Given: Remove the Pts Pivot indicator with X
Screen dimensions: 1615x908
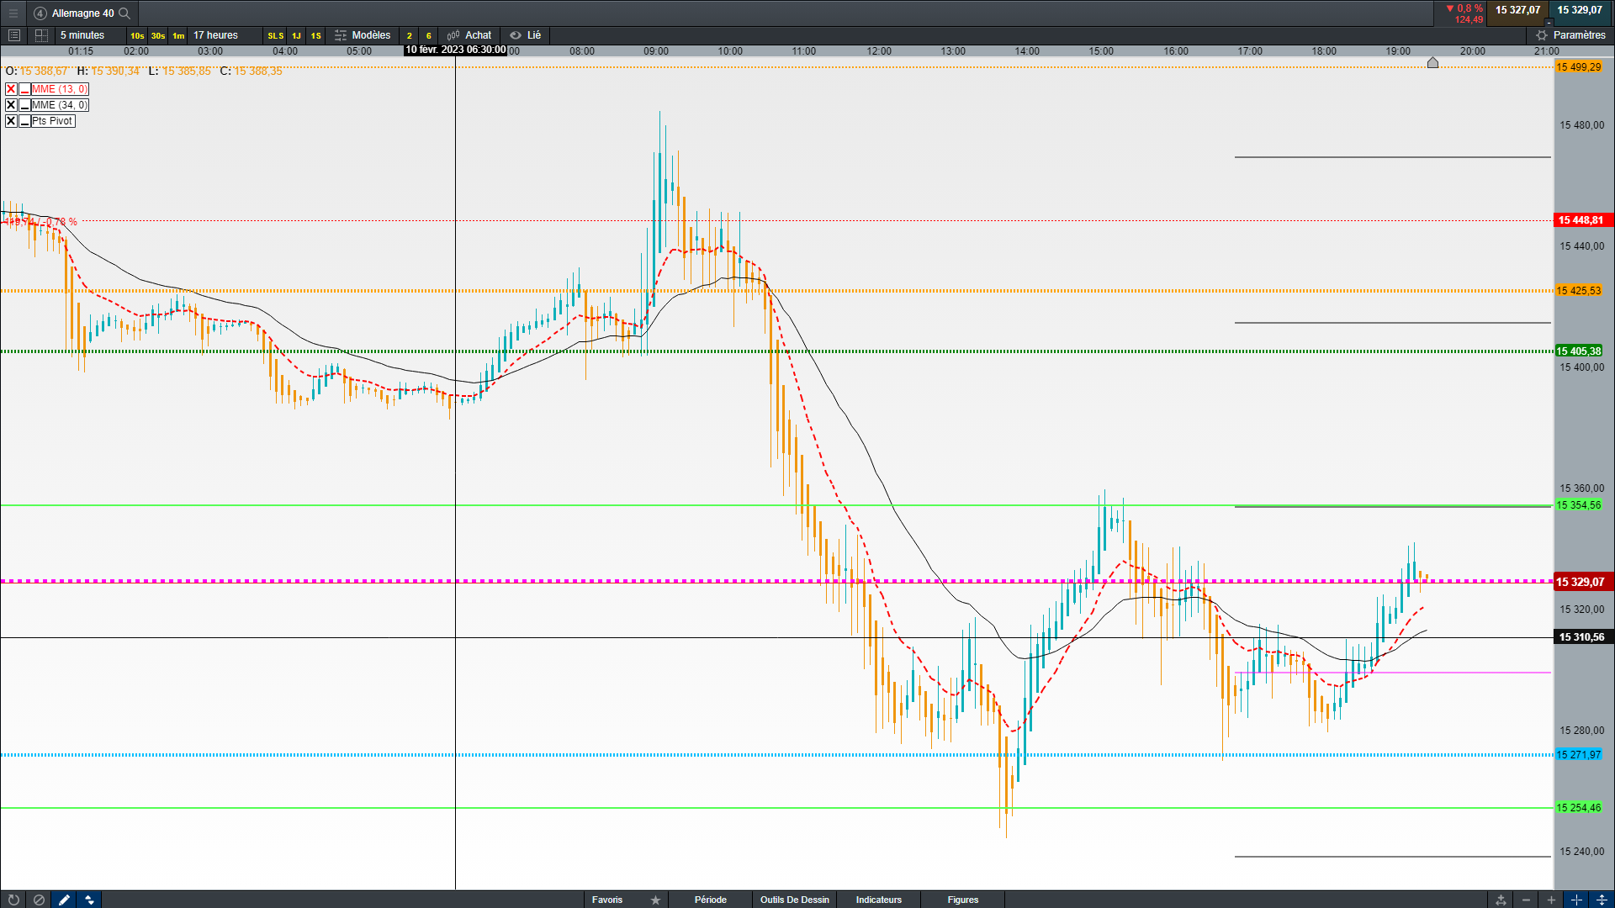Looking at the screenshot, I should click(11, 121).
